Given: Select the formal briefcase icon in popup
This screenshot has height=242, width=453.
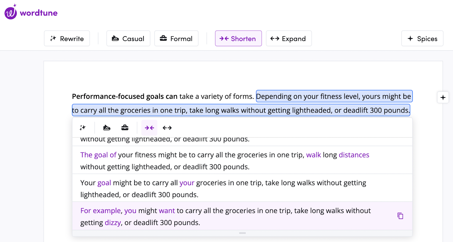Looking at the screenshot, I should click(125, 128).
